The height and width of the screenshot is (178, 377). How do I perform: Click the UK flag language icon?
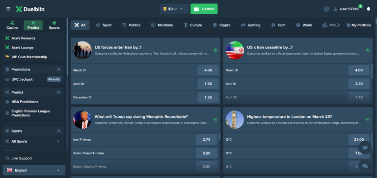coord(10,170)
